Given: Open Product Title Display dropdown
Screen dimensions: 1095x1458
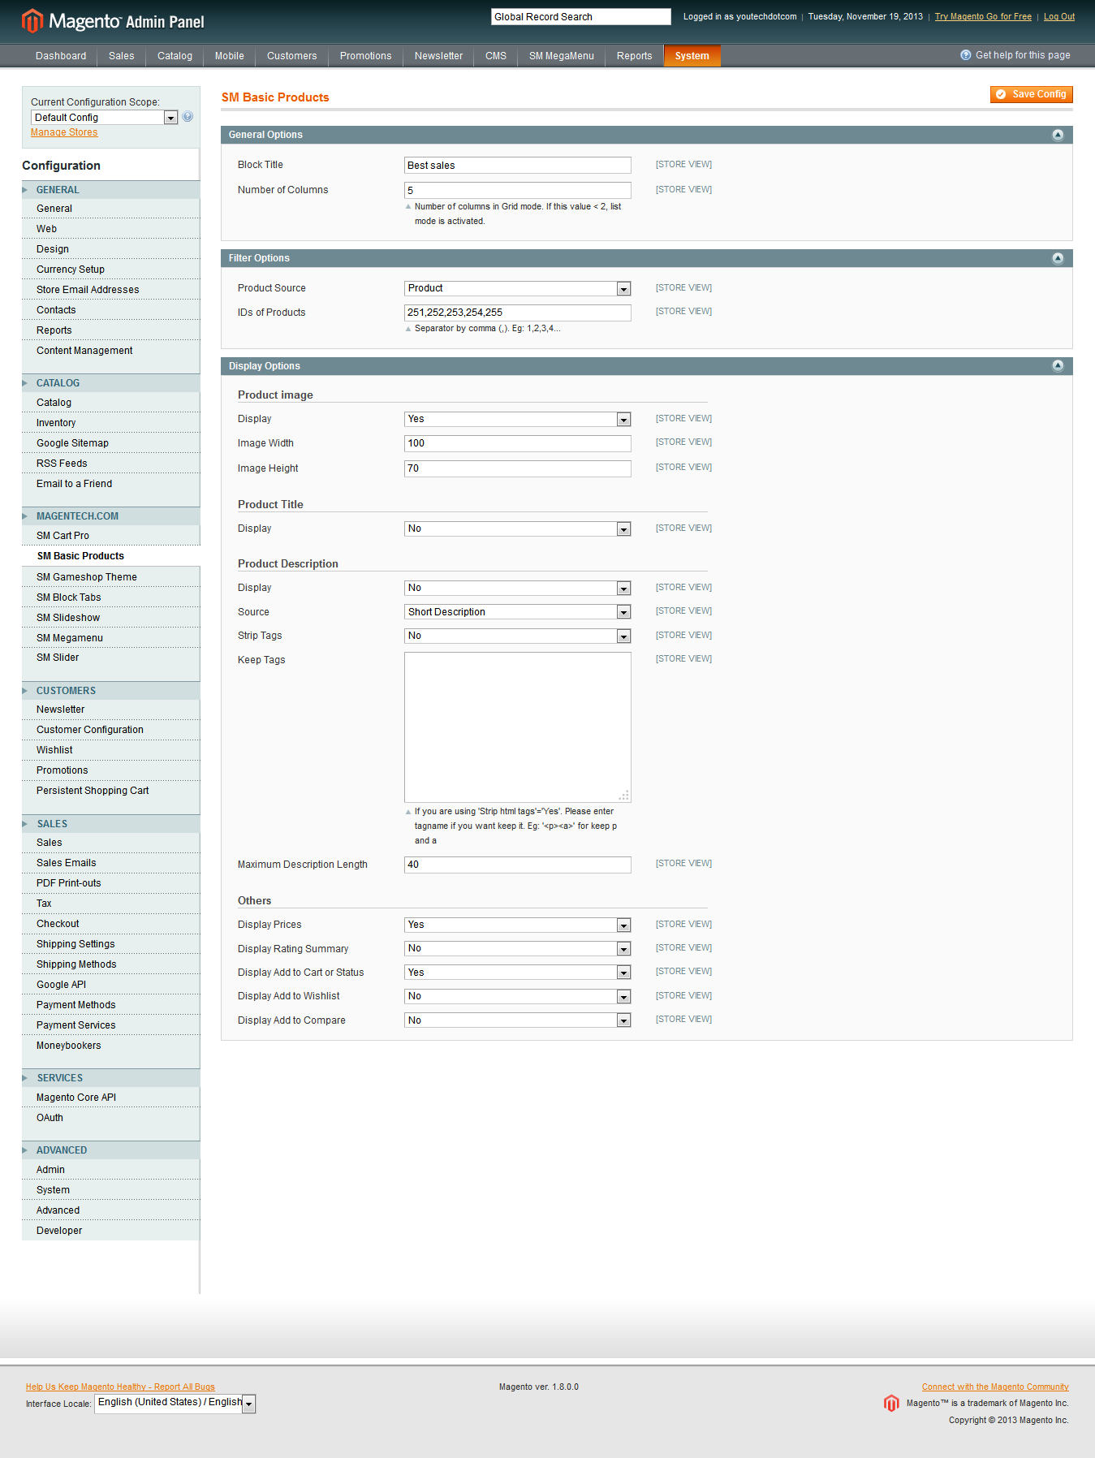Looking at the screenshot, I should (x=518, y=528).
